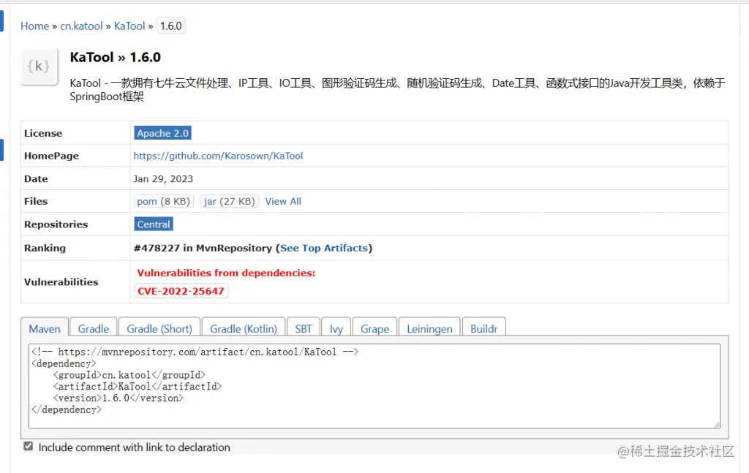Open See Top Artifacts link
Viewport: 749px width, 473px height.
point(324,248)
